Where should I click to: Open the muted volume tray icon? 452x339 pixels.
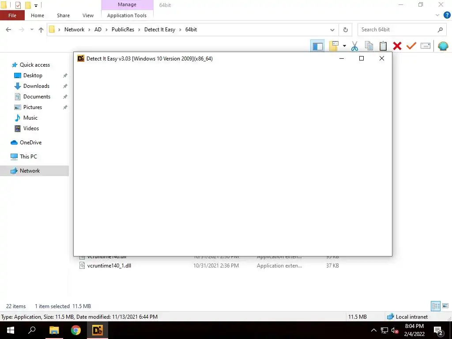pyautogui.click(x=395, y=330)
